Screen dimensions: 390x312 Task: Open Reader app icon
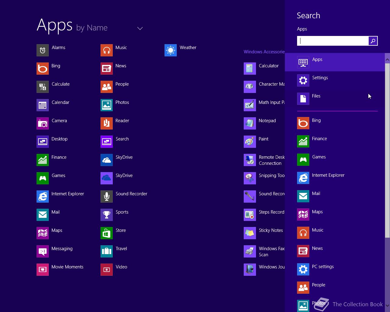(107, 123)
